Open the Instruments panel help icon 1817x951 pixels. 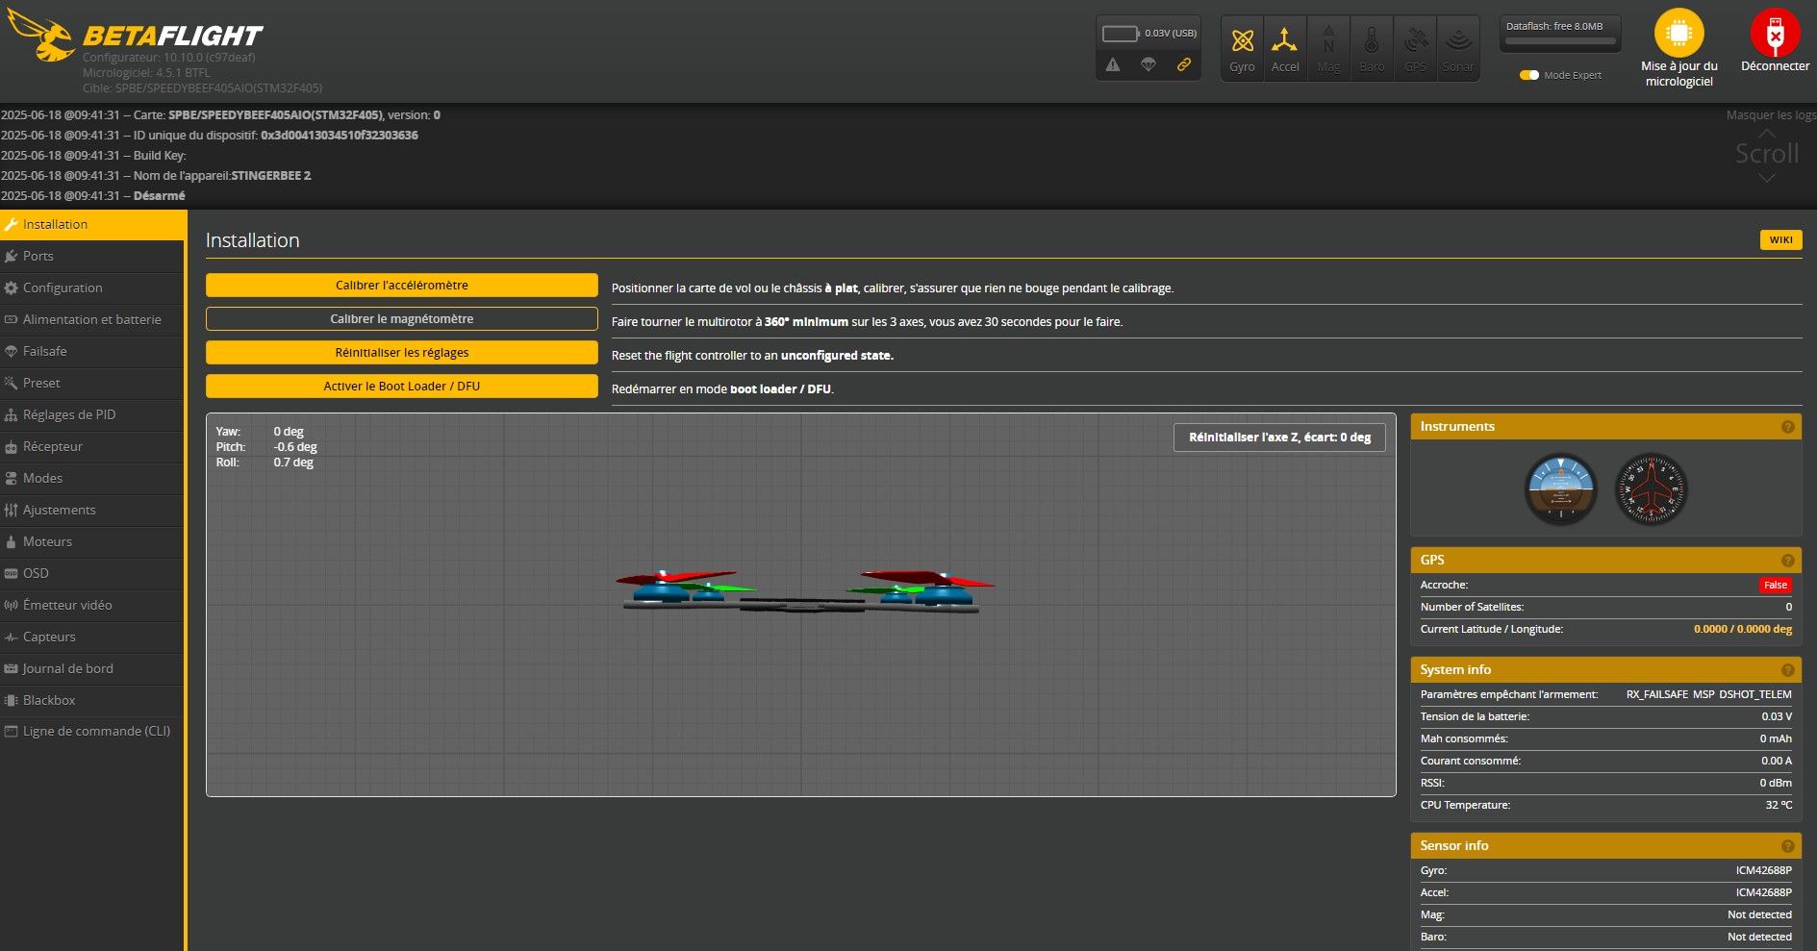(1787, 427)
